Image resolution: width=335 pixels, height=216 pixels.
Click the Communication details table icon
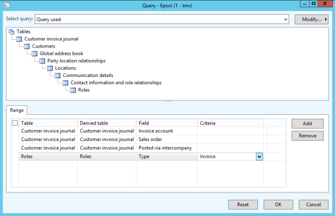point(57,75)
